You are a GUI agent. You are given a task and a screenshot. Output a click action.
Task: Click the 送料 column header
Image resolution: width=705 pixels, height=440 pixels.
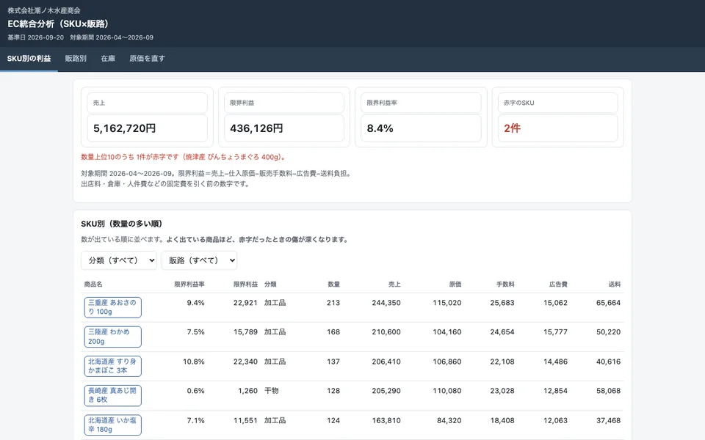615,285
